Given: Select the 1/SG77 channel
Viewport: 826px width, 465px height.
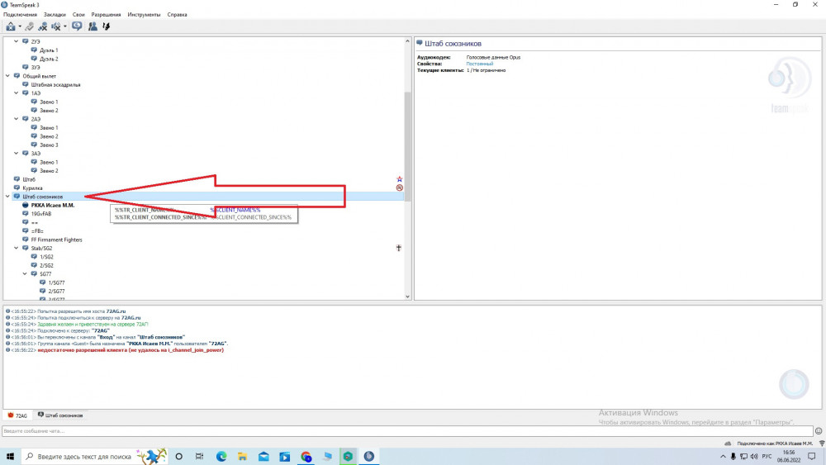Looking at the screenshot, I should coord(56,282).
